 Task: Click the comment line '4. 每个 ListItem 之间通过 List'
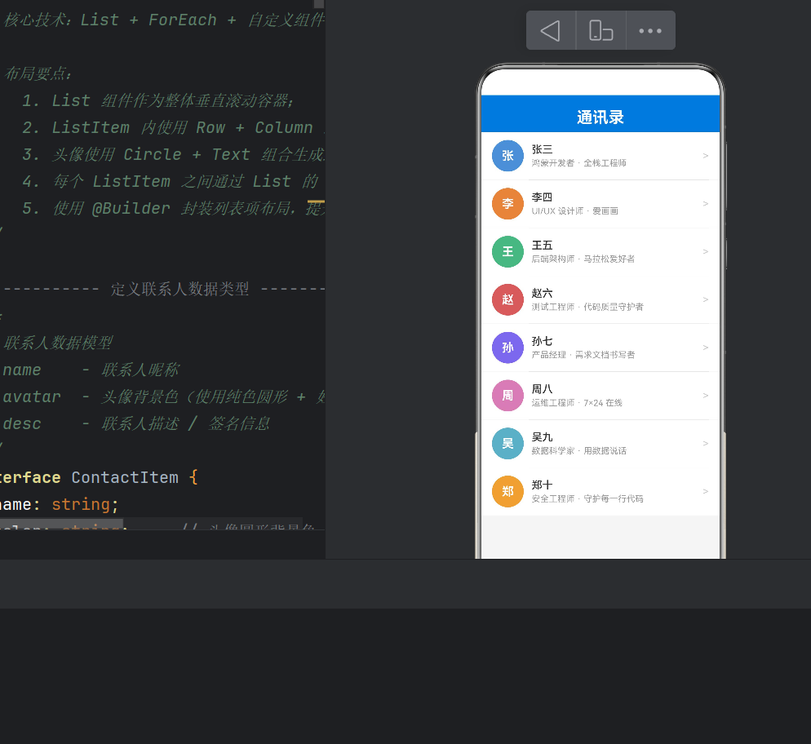pos(171,181)
